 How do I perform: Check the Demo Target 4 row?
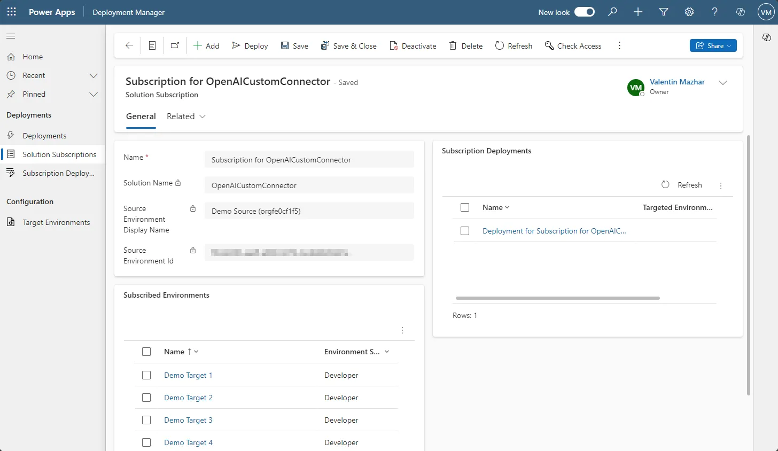coord(146,442)
